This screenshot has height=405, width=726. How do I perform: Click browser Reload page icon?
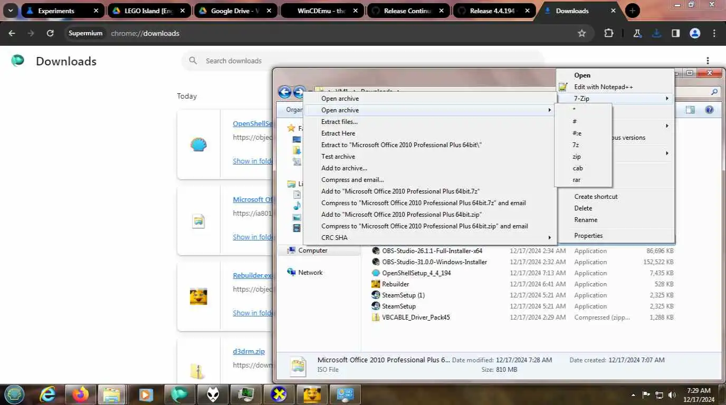(50, 33)
